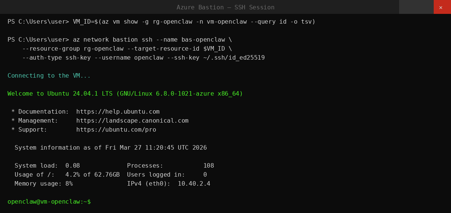451x213 pixels.
Task: Click the Memory usage 8% value
Action: pyautogui.click(x=69, y=184)
